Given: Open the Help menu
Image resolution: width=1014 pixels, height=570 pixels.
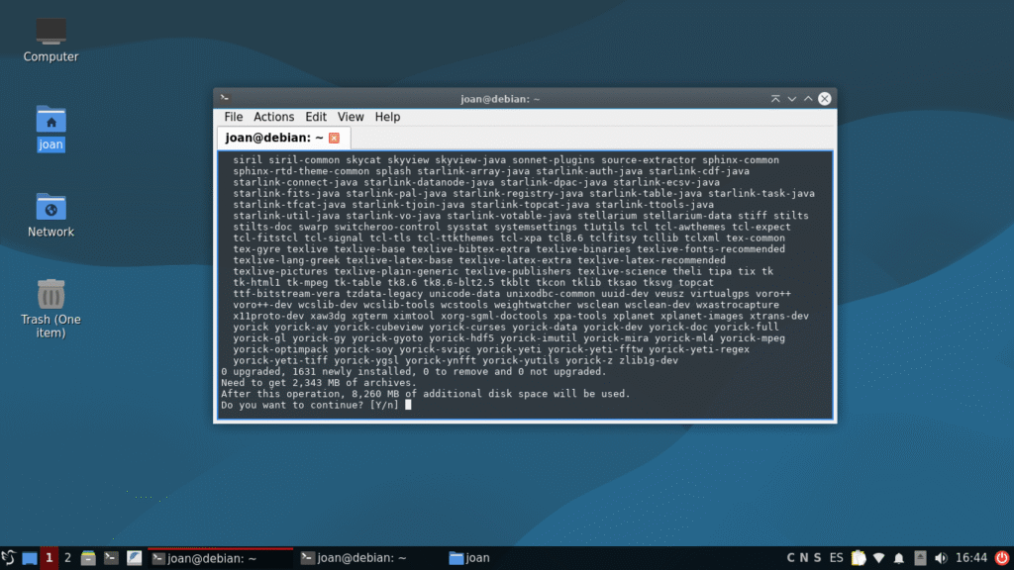Looking at the screenshot, I should pos(387,117).
